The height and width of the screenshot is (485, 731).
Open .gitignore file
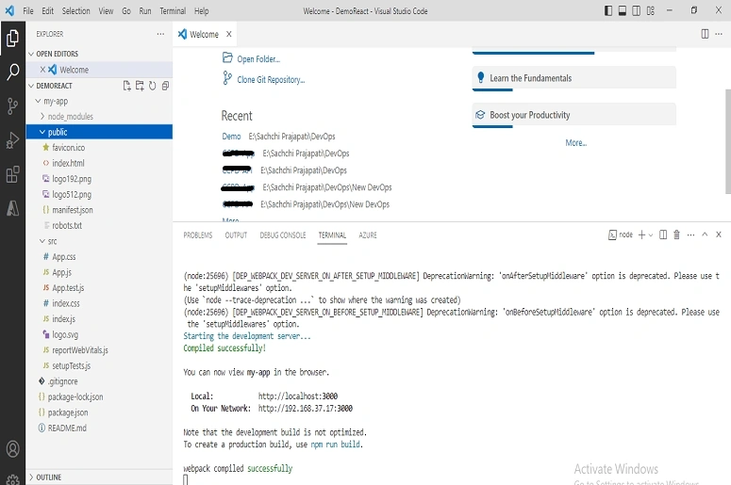pos(62,381)
